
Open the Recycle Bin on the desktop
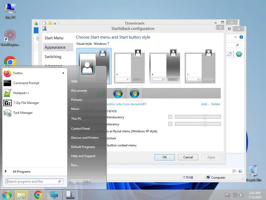point(254,173)
